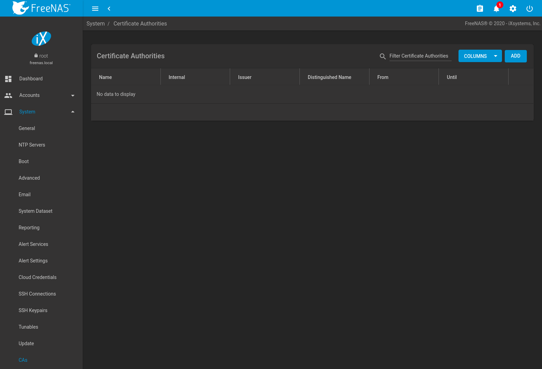
Task: Click the hamburger menu icon
Action: (x=95, y=9)
